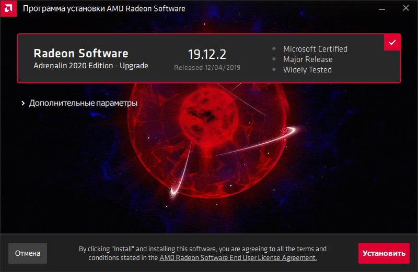Minimize the installer window

pos(382,9)
